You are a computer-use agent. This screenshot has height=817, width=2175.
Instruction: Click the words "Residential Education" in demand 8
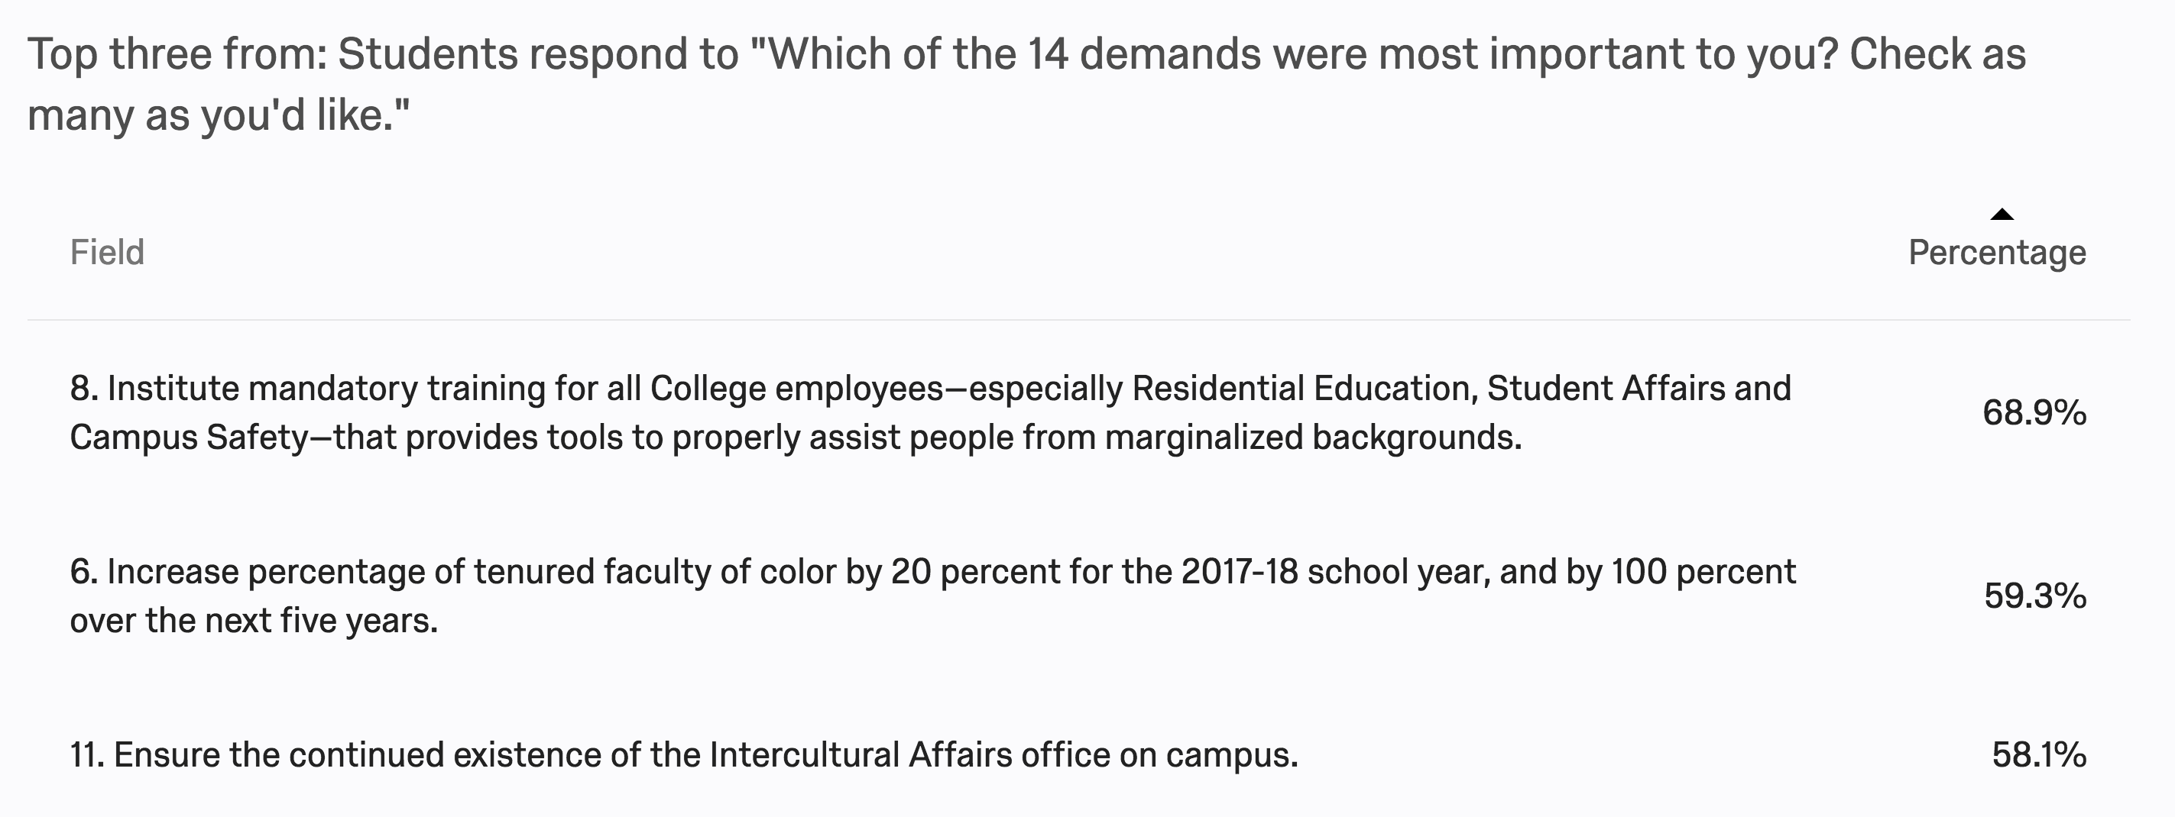[1304, 388]
